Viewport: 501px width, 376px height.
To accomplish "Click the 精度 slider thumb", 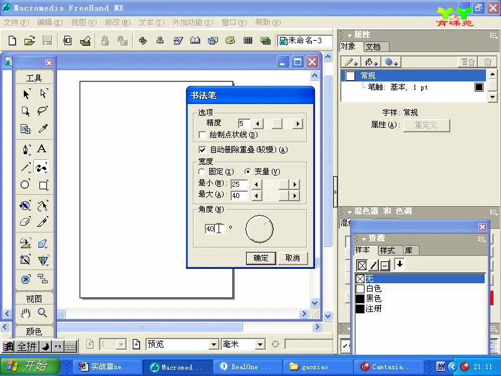I will coord(277,123).
